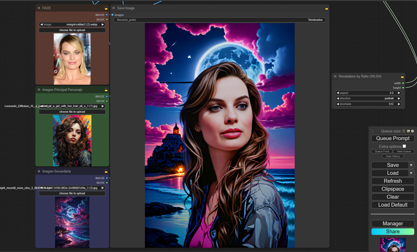Select next file in Imagen Principal Personaje
This screenshot has height=252, width=417.
103,106
